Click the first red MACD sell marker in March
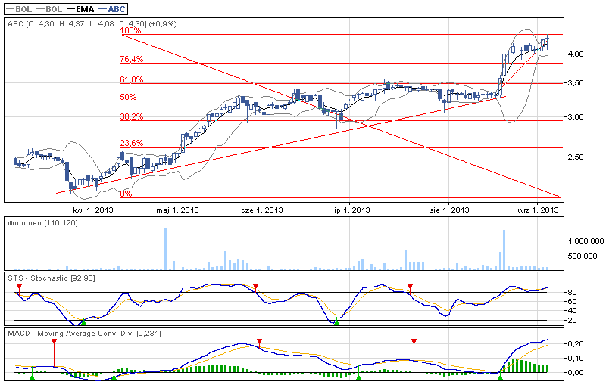606x382 pixels. pos(54,341)
